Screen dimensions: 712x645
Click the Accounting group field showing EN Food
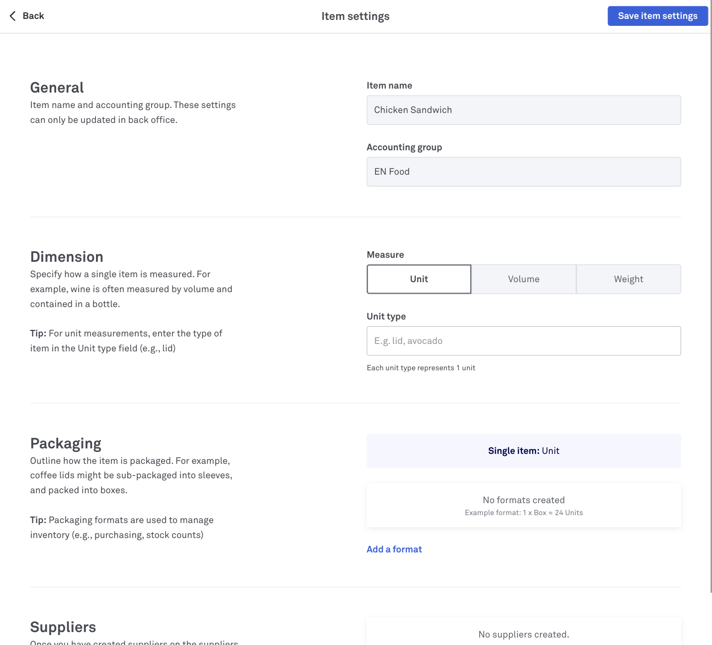(524, 172)
